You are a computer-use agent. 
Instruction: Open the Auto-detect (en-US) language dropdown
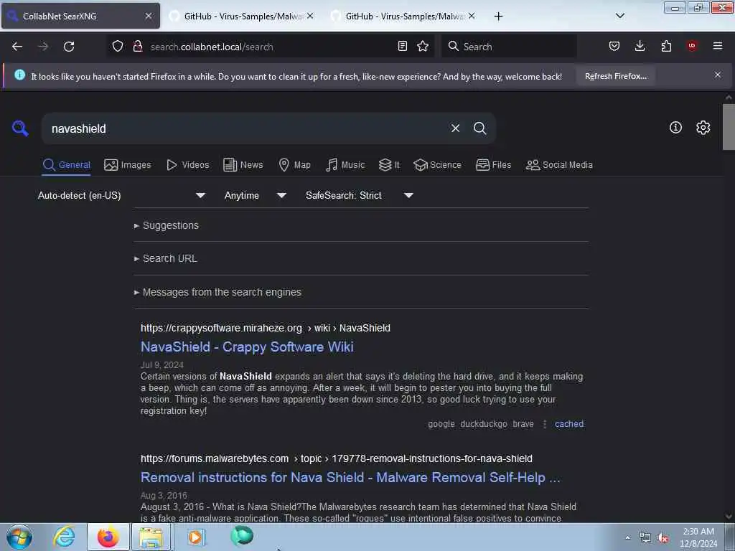(x=122, y=195)
